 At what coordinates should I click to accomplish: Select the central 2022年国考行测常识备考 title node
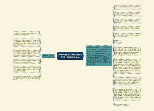tap(70, 56)
